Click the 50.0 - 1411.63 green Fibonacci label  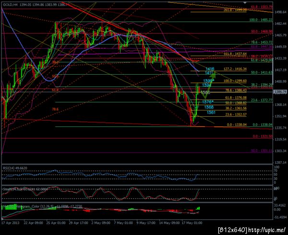[x=262, y=72]
